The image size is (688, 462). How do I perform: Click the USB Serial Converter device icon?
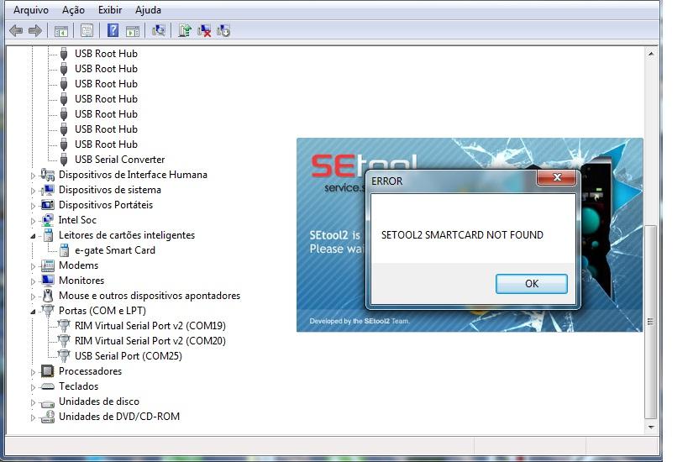tap(64, 160)
